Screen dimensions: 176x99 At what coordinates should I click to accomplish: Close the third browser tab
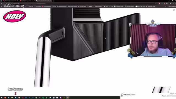click(x=51, y=1)
